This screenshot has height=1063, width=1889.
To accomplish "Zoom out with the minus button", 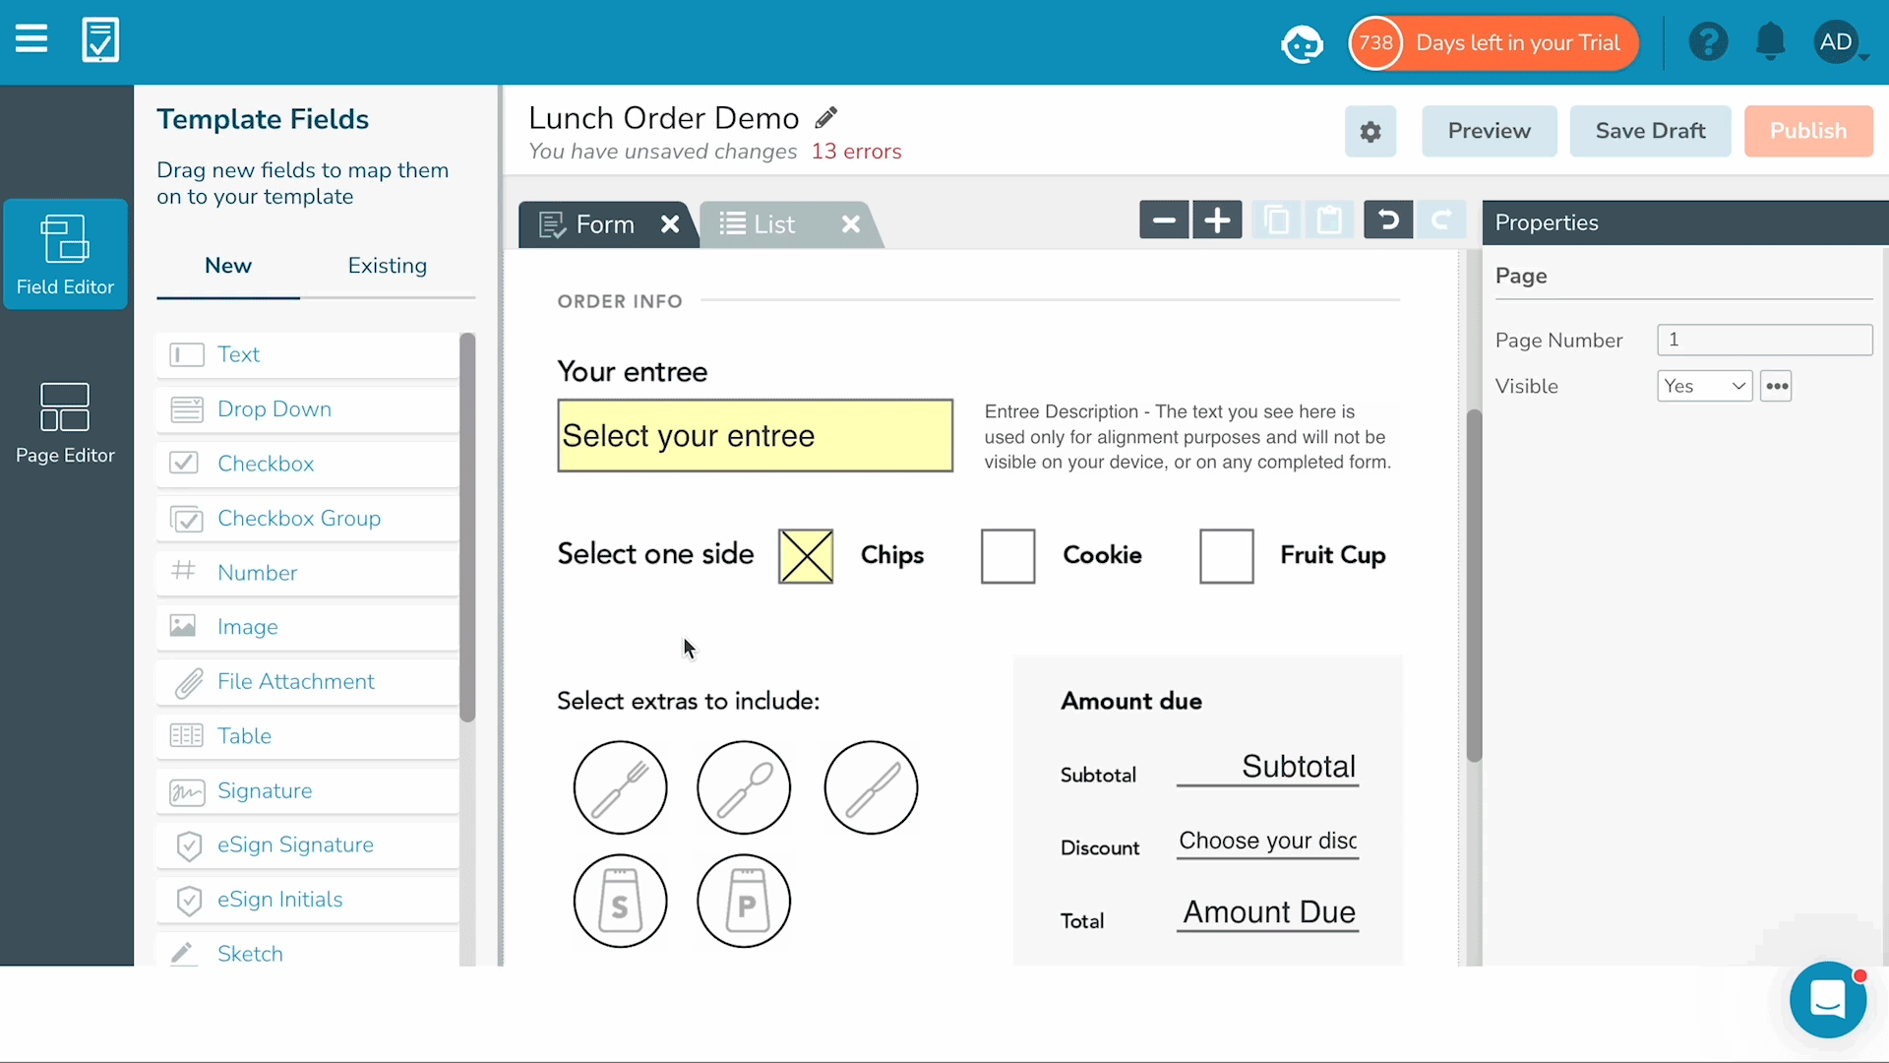I will [x=1164, y=220].
